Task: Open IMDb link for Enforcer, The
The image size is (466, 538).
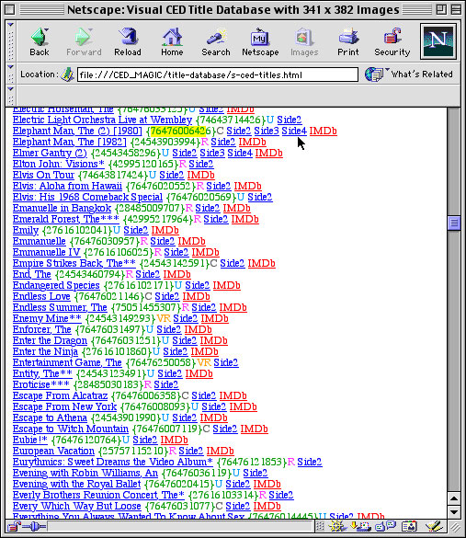Action: (199, 329)
